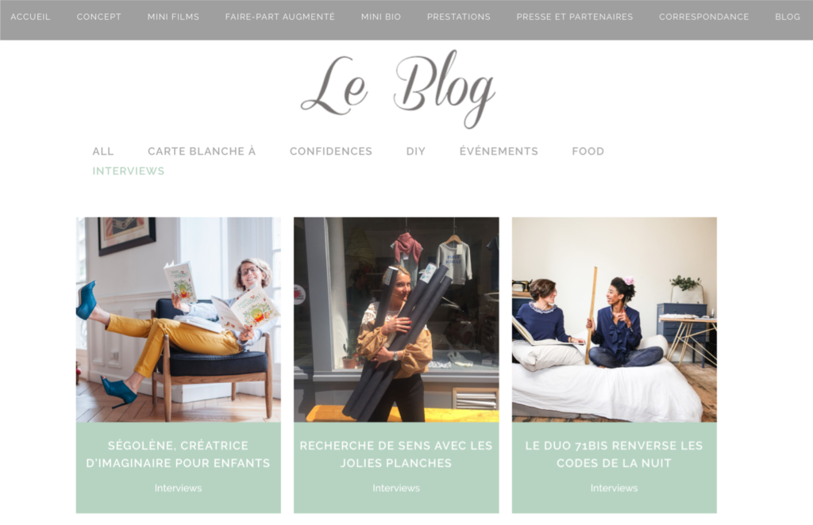Click the BLOG nav item

click(x=788, y=17)
